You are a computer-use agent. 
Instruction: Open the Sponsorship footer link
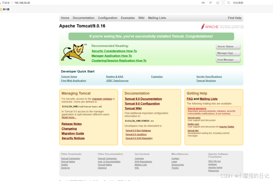coord(178,165)
